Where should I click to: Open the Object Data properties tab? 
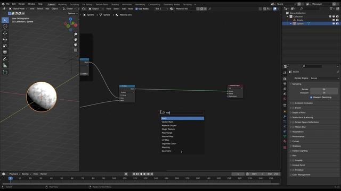[x=285, y=136]
